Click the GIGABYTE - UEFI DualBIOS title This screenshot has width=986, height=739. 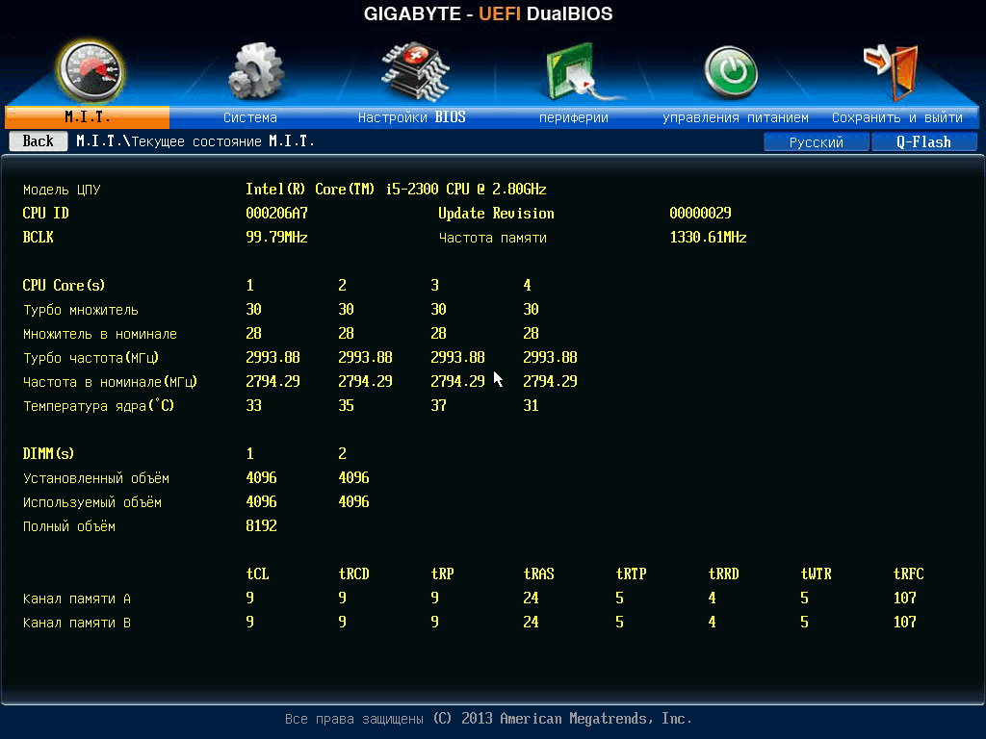[488, 13]
